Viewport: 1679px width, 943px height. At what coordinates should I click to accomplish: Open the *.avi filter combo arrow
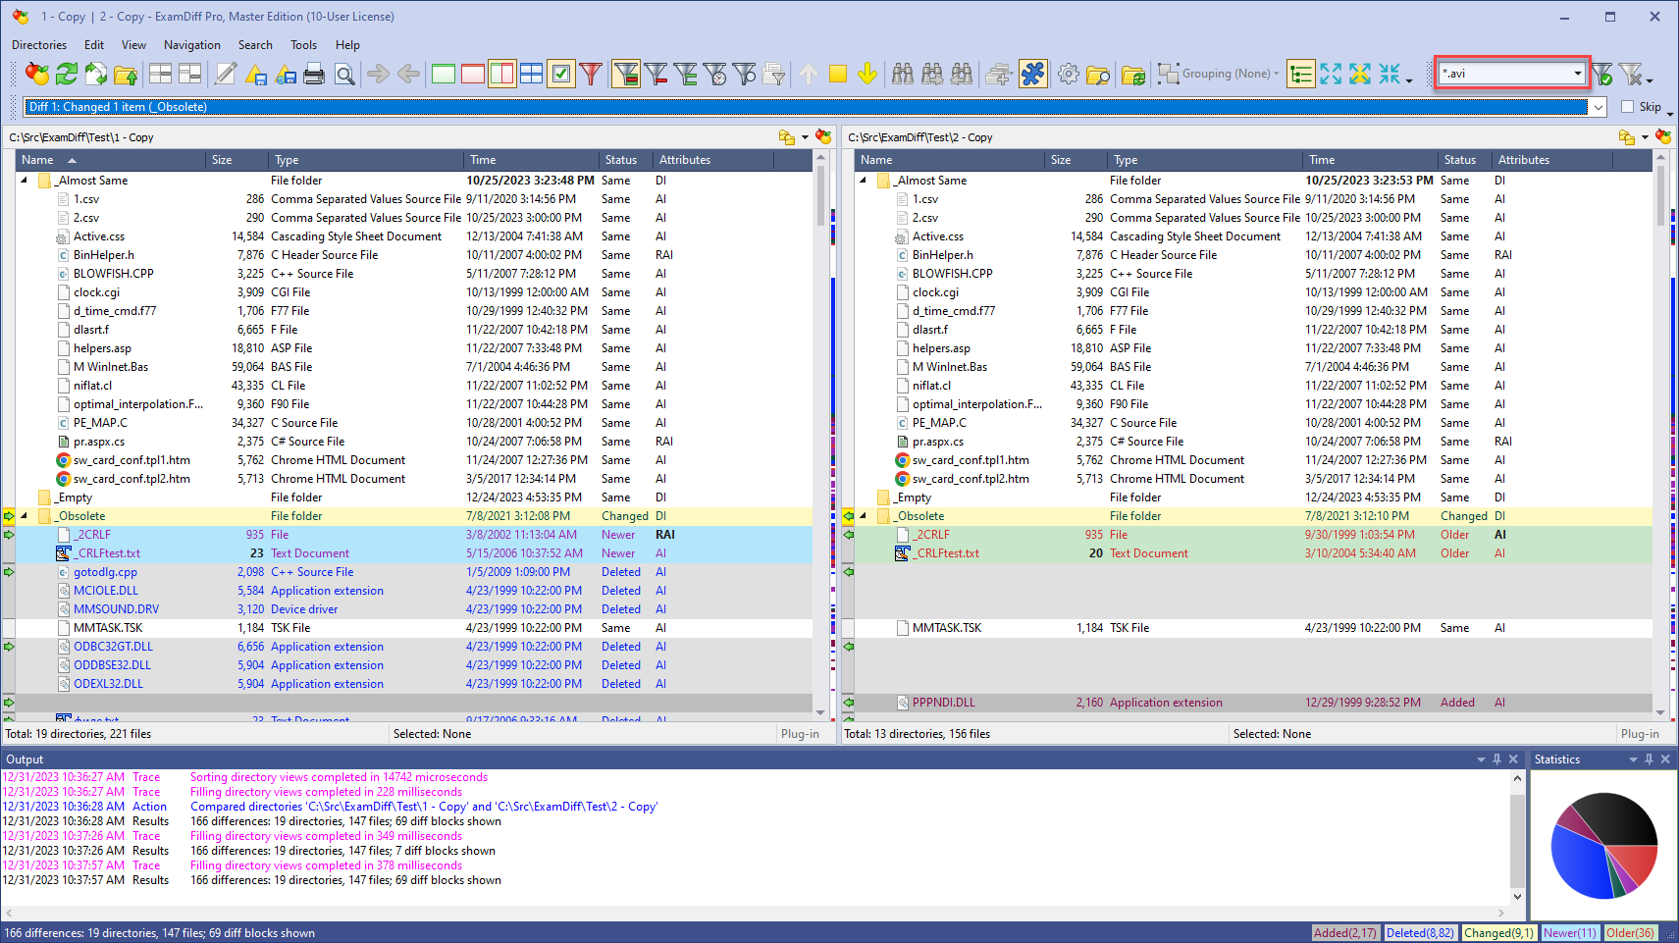point(1578,74)
